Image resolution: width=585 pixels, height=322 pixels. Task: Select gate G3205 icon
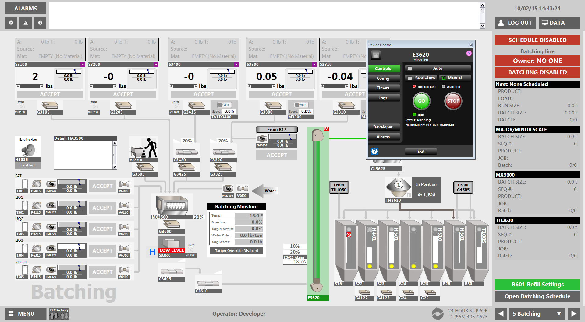(123, 105)
